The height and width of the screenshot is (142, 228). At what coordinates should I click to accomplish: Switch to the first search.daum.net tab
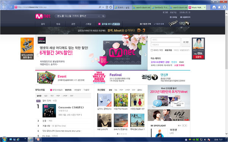point(142,7)
